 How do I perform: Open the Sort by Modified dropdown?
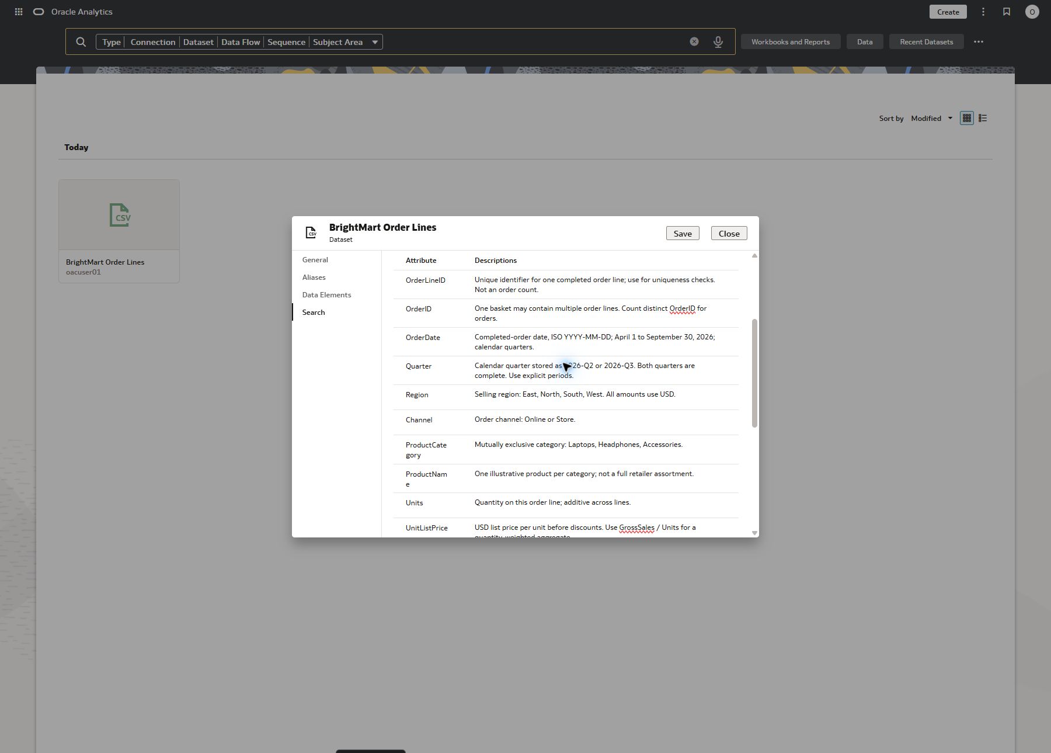[x=932, y=118]
